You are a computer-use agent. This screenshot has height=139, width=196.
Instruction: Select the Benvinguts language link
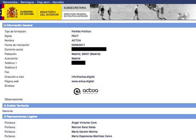click(27, 2)
